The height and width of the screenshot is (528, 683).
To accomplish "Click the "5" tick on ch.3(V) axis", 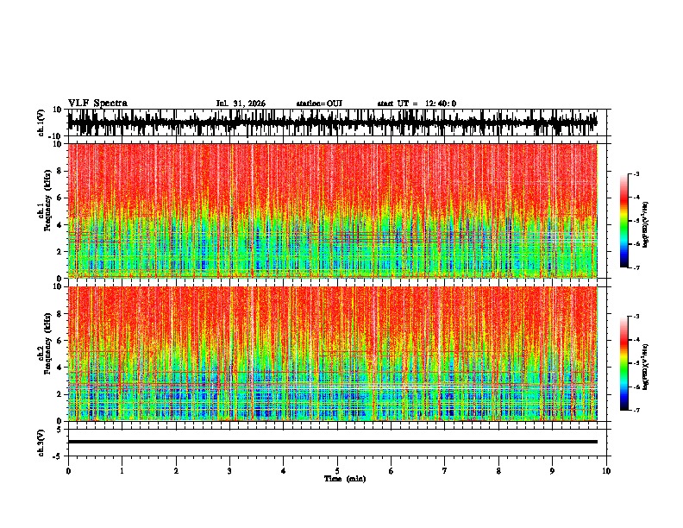I will [x=60, y=430].
